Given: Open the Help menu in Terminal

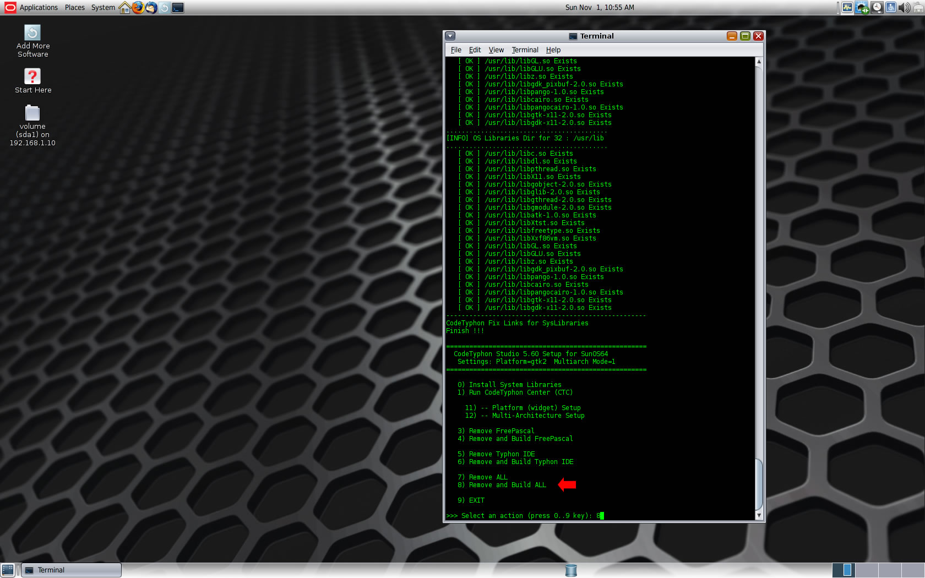Looking at the screenshot, I should click(x=553, y=50).
